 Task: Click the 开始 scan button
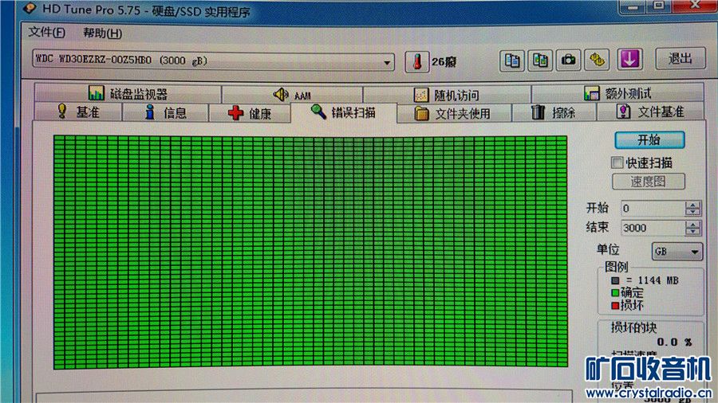(649, 140)
